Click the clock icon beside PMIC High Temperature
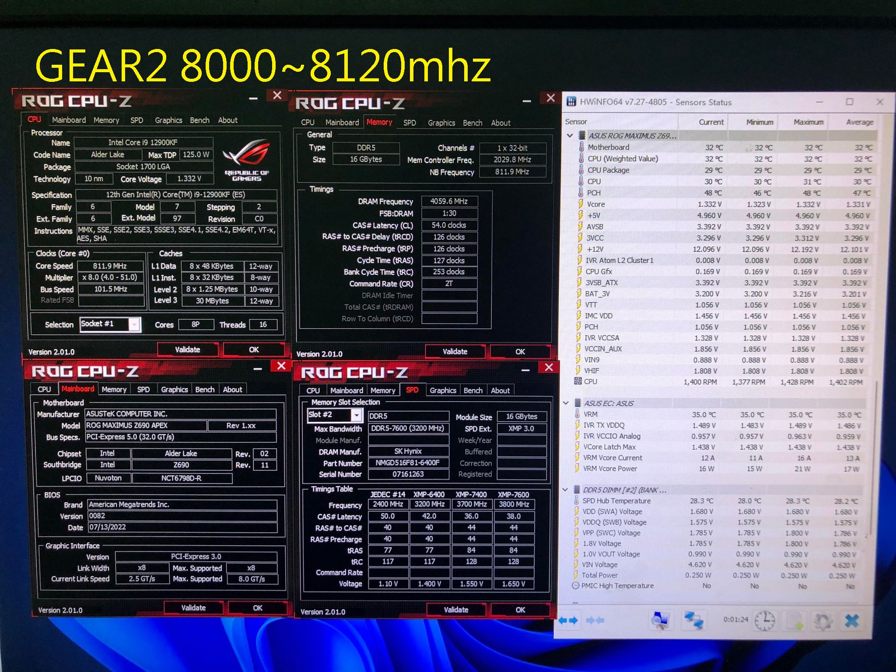896x672 pixels. pos(576,585)
